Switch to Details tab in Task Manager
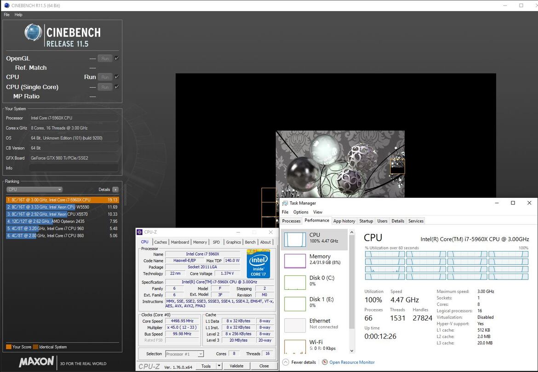Image resolution: width=538 pixels, height=372 pixels. (x=398, y=221)
